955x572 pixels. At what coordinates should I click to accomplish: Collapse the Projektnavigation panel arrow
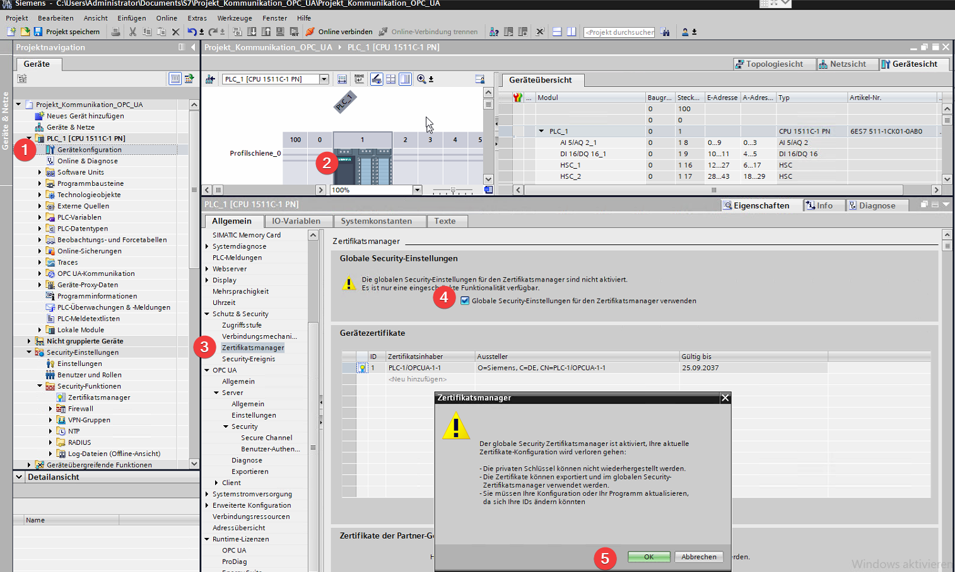193,47
